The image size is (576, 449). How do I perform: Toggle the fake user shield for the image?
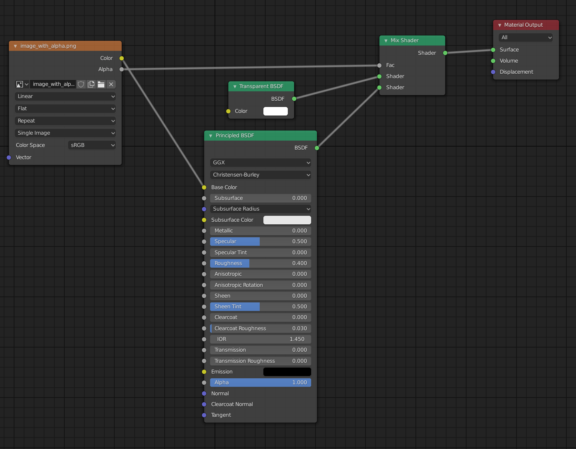(81, 84)
